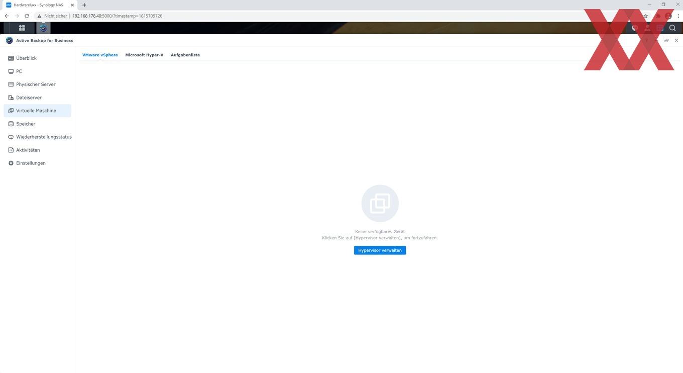Open a new browser tab
683x373 pixels.
tap(84, 5)
